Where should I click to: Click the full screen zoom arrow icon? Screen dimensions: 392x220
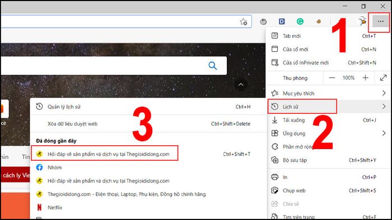click(x=383, y=78)
